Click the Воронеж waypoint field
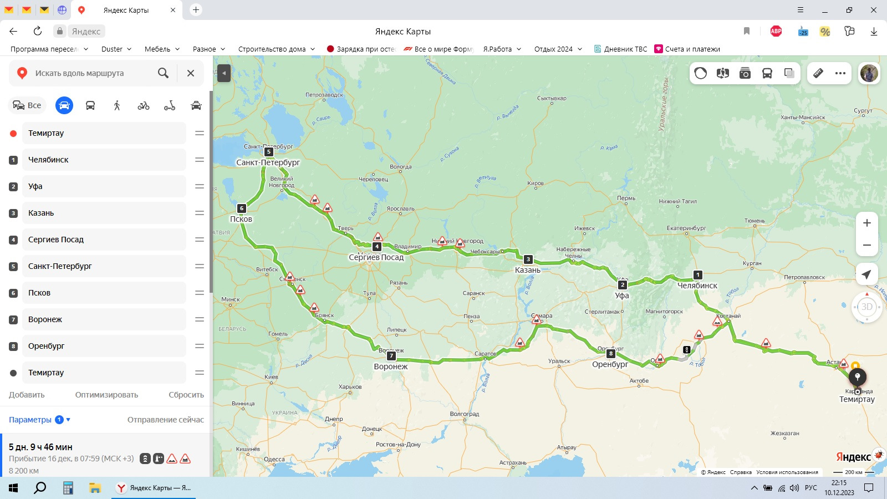Image resolution: width=887 pixels, height=499 pixels. click(104, 319)
